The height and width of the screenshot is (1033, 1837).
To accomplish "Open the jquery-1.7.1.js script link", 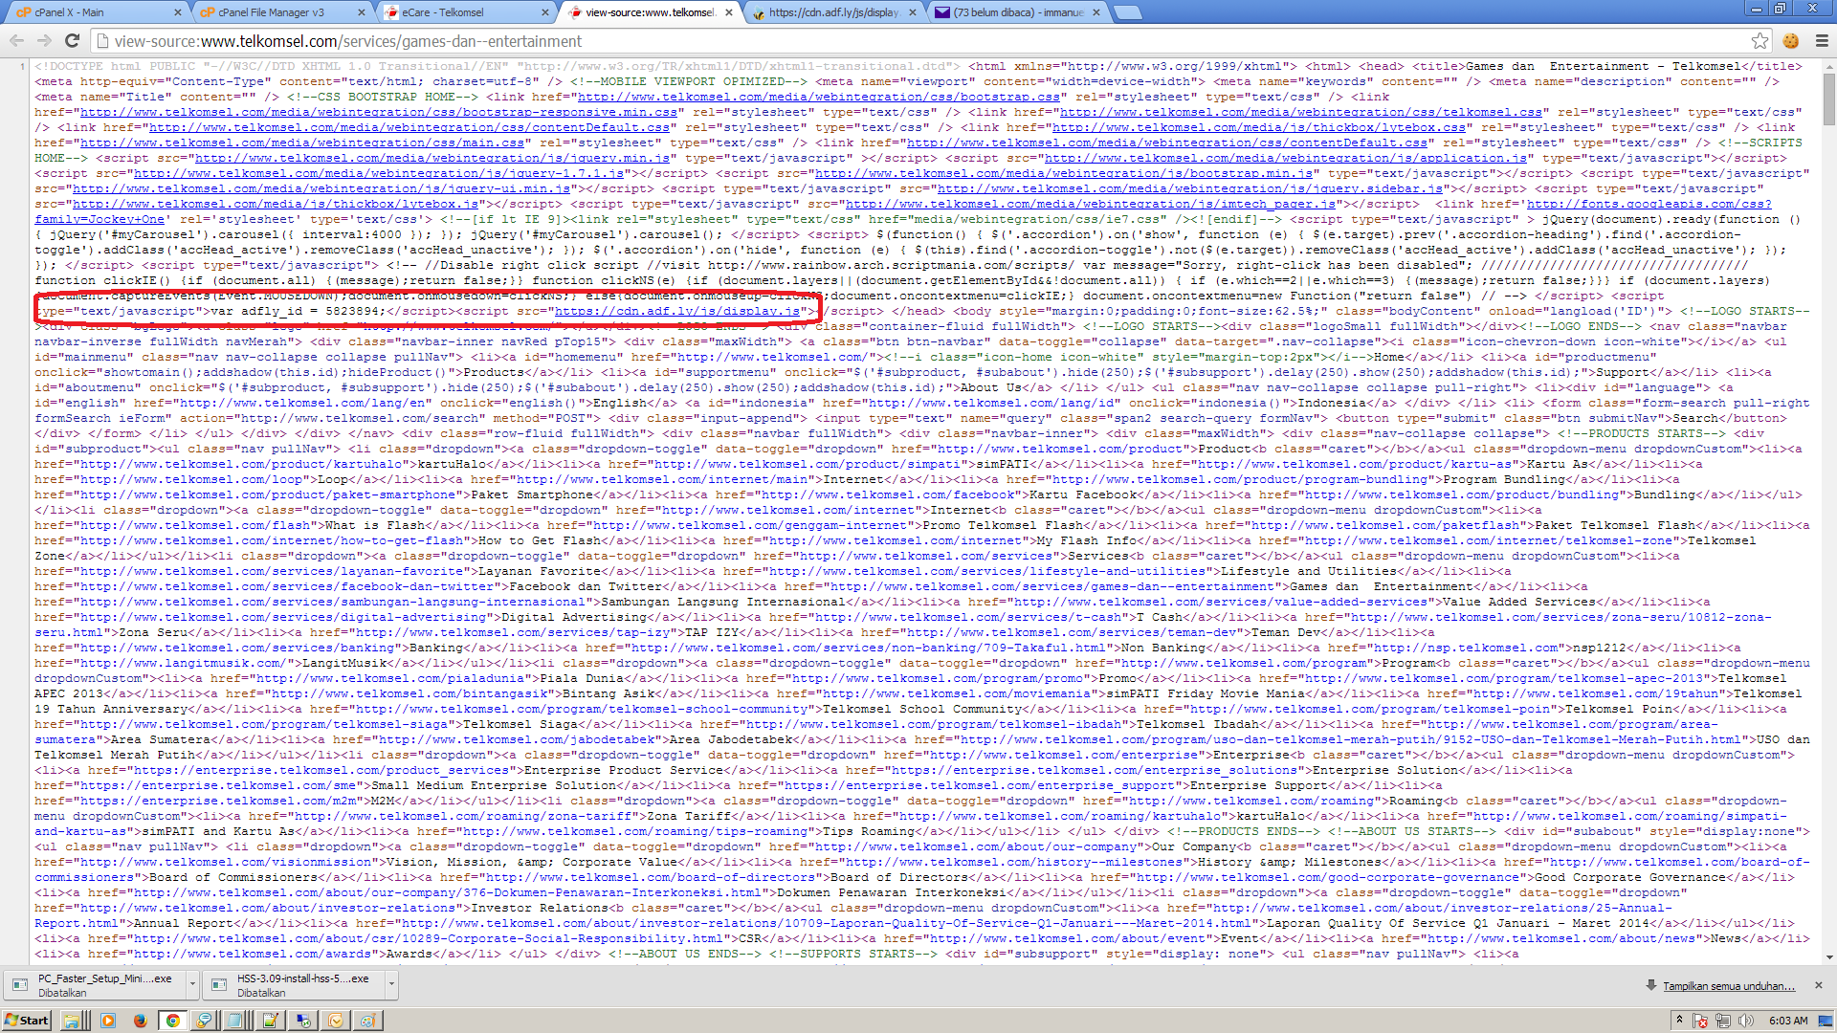I will click(378, 173).
